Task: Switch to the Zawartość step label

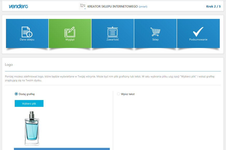Action: click(112, 40)
